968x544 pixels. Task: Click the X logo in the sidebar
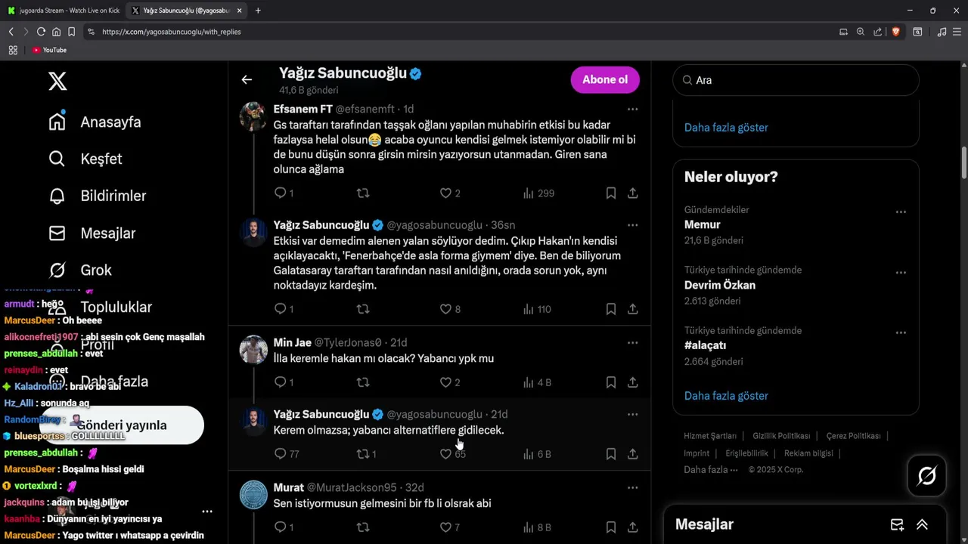click(x=57, y=81)
